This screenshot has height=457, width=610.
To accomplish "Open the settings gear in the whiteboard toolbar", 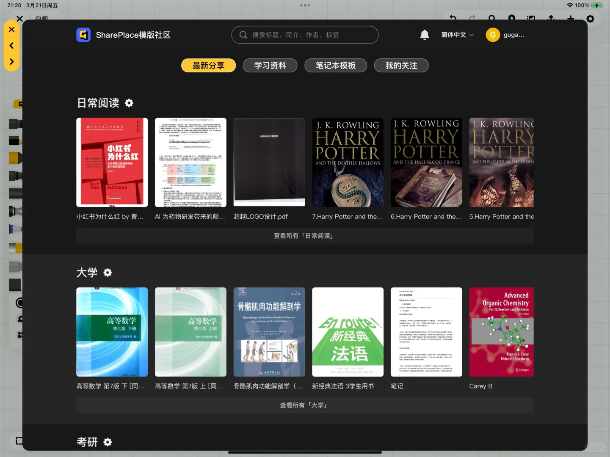I will (x=590, y=19).
